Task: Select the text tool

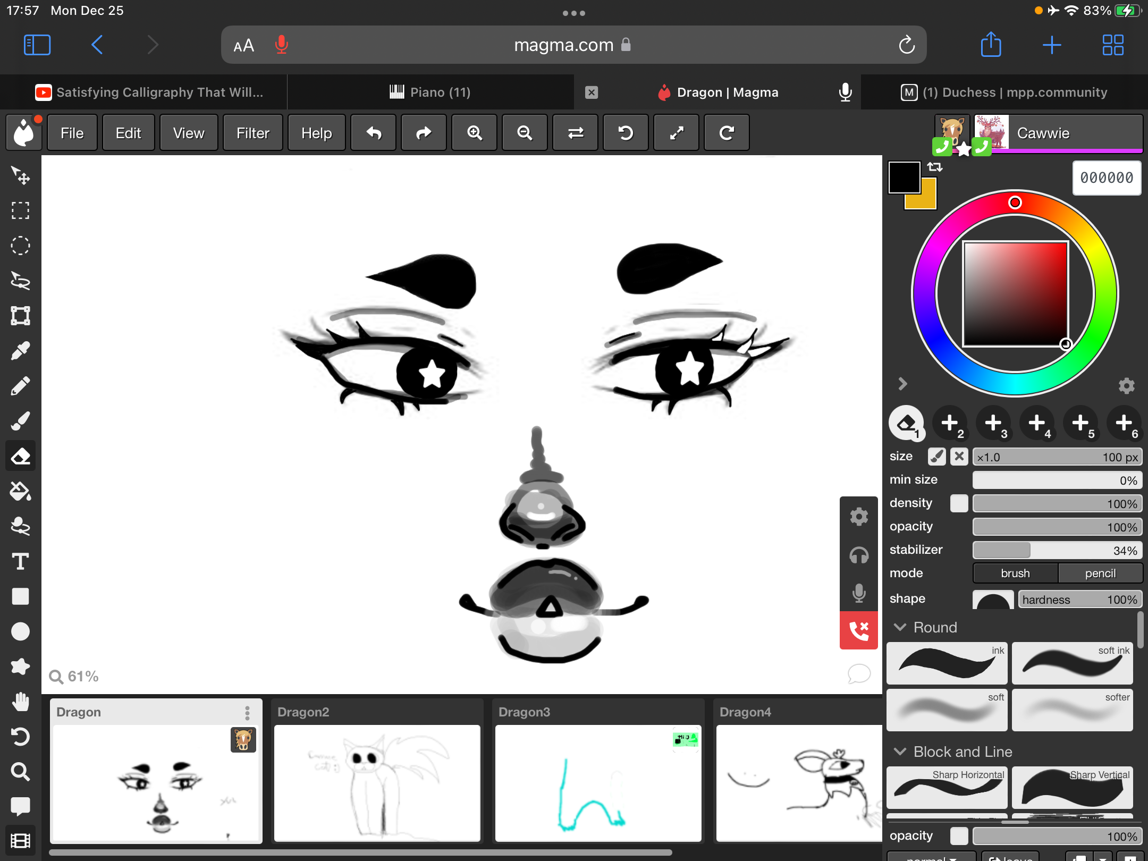Action: tap(21, 561)
